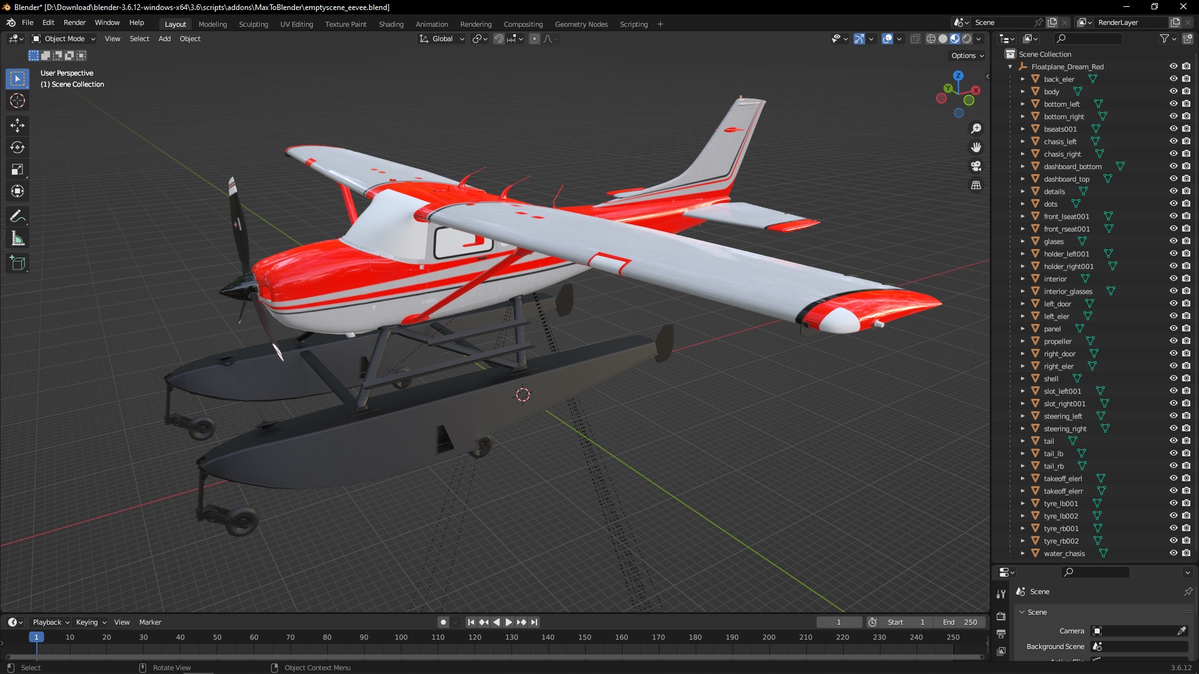Click the Zoom view magnifier icon
The height and width of the screenshot is (674, 1199).
pyautogui.click(x=976, y=129)
